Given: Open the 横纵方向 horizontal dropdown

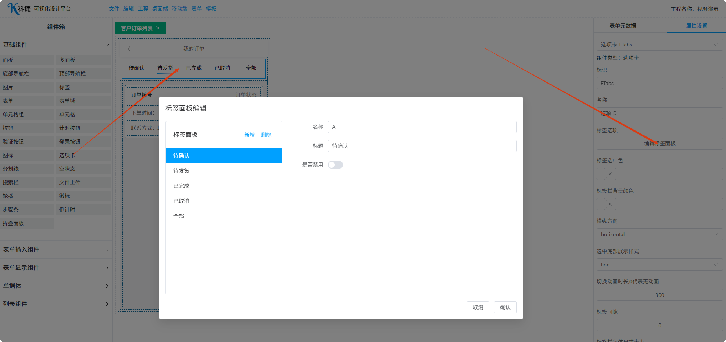Looking at the screenshot, I should pos(659,234).
